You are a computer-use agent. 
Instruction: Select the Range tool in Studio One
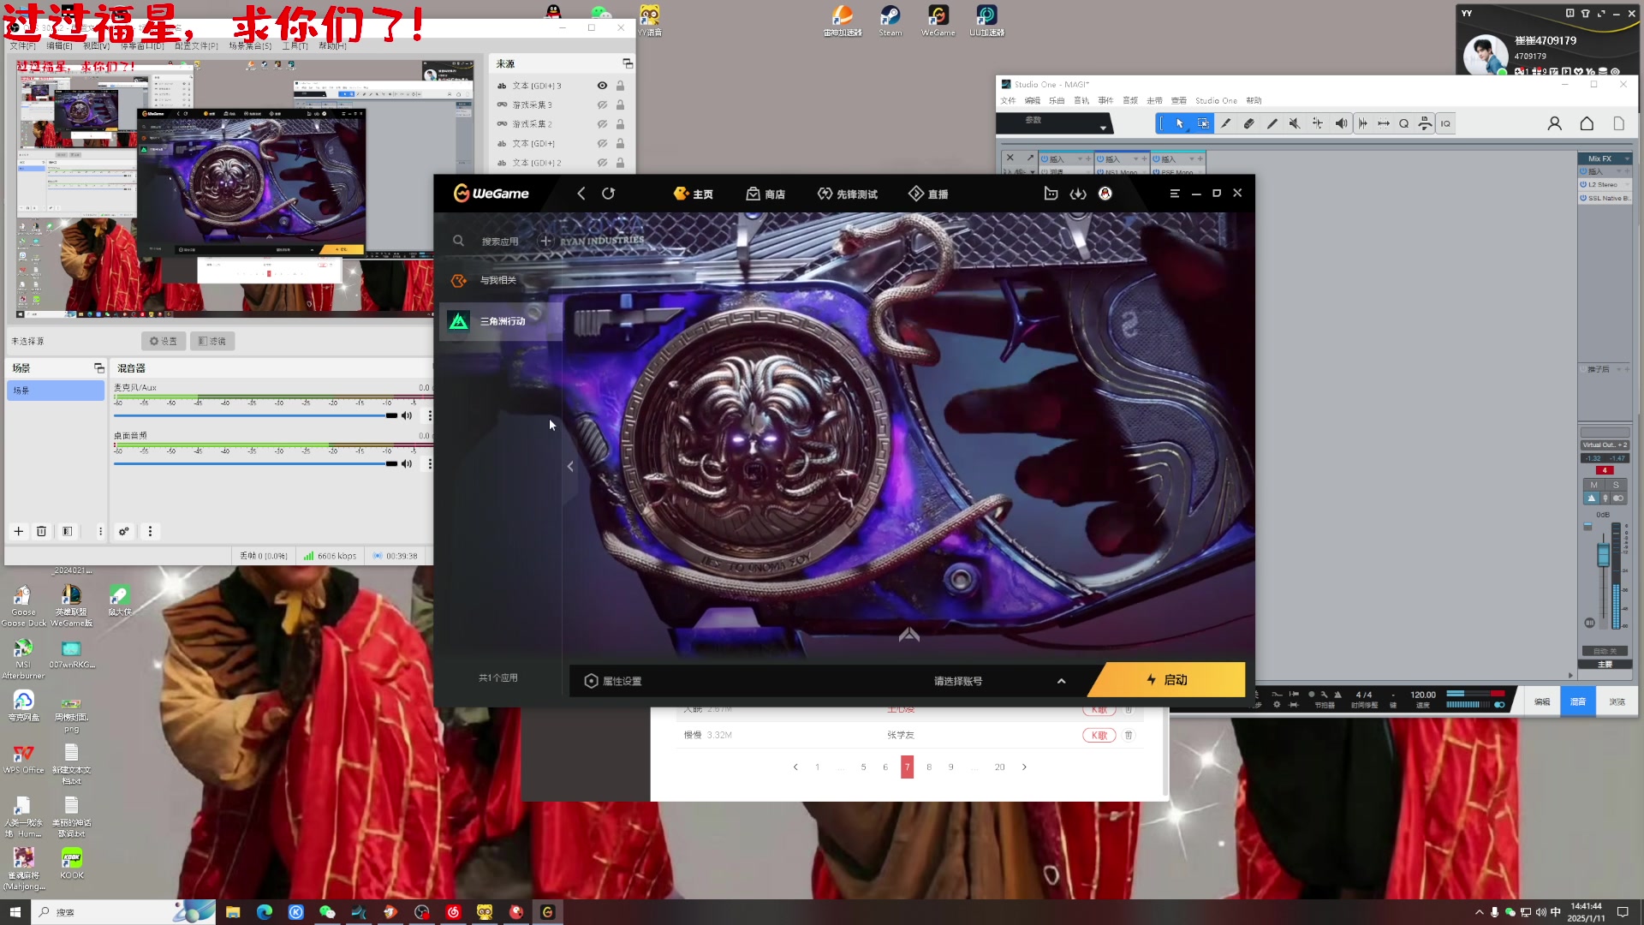(1203, 123)
